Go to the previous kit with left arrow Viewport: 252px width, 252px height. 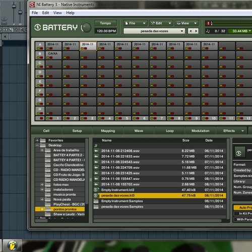click(x=191, y=31)
